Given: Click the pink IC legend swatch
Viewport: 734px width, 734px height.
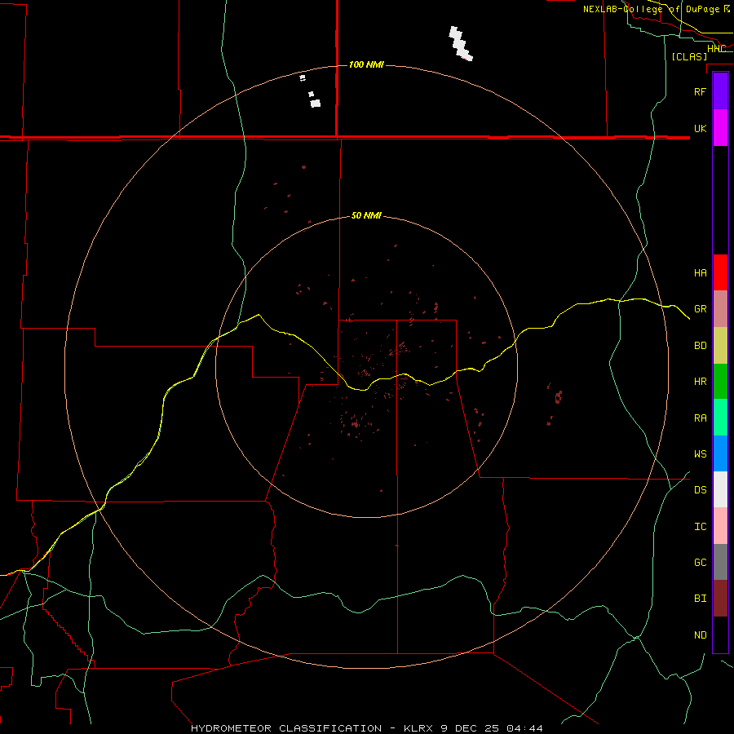Looking at the screenshot, I should click(720, 526).
